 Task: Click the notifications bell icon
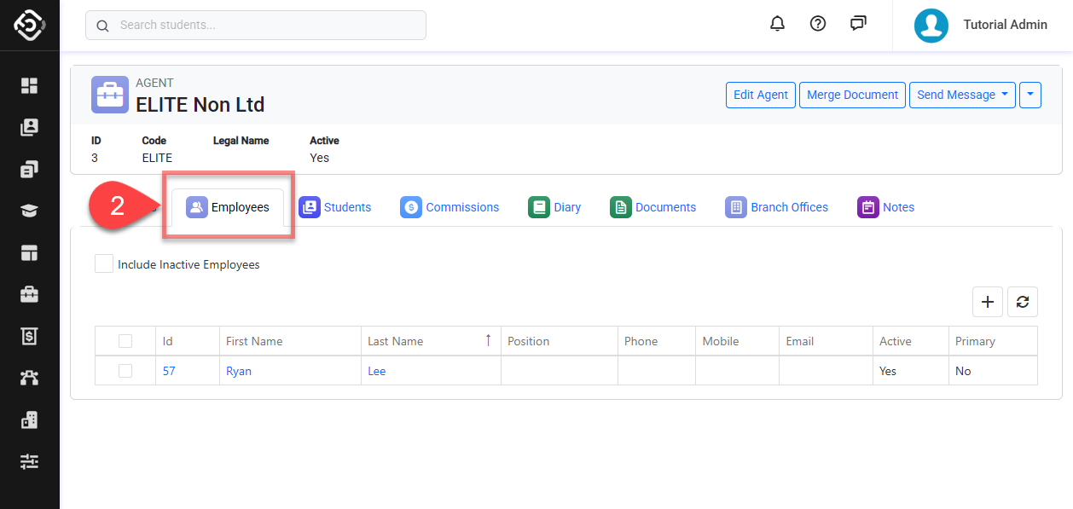point(777,24)
